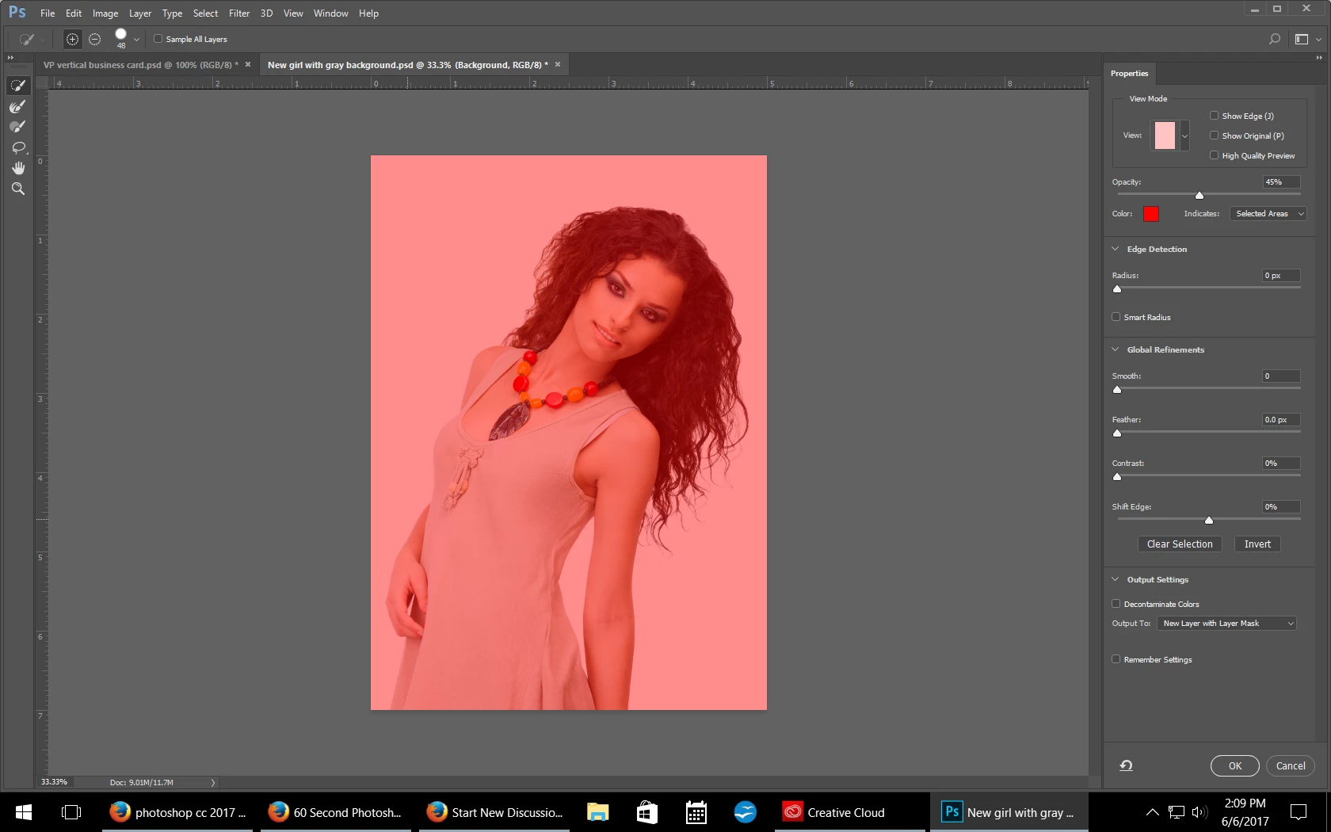Switch to photoshop cc 2017 Firefox window
Image resolution: width=1331 pixels, height=832 pixels.
point(177,812)
